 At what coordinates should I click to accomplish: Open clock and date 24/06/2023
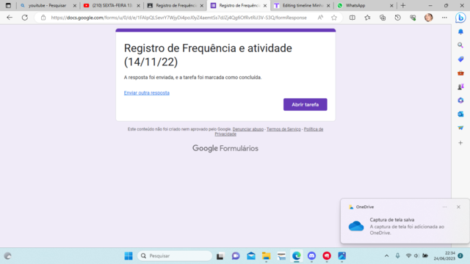coord(444,256)
